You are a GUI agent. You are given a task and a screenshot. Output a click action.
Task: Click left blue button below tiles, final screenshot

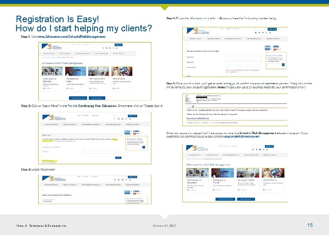(x=225, y=199)
